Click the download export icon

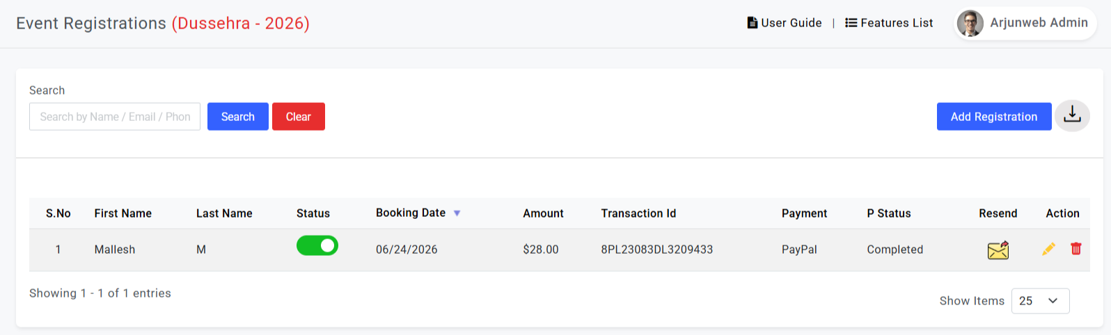pos(1072,116)
